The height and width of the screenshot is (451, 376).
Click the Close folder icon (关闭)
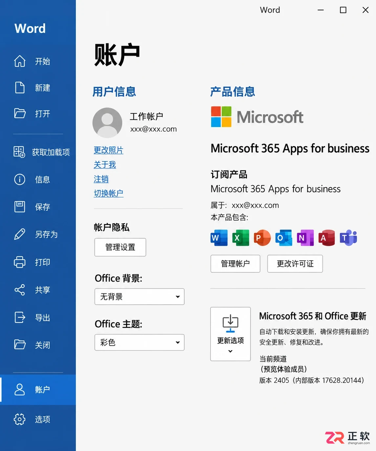pyautogui.click(x=20, y=344)
